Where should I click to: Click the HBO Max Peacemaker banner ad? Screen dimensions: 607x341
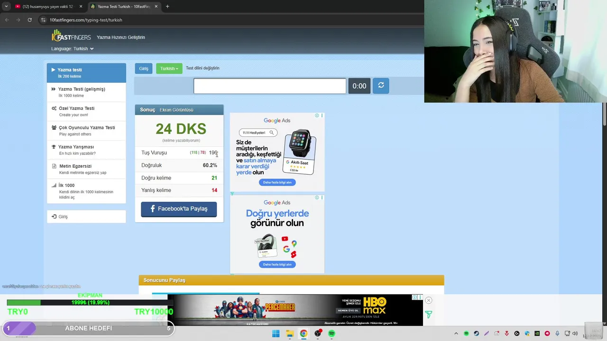point(295,310)
